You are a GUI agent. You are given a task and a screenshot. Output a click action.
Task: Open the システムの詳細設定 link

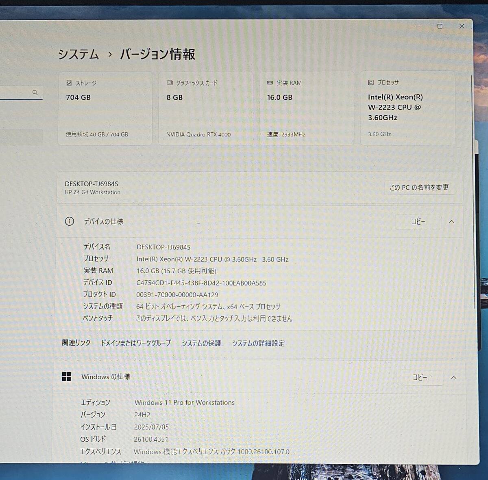pos(258,343)
